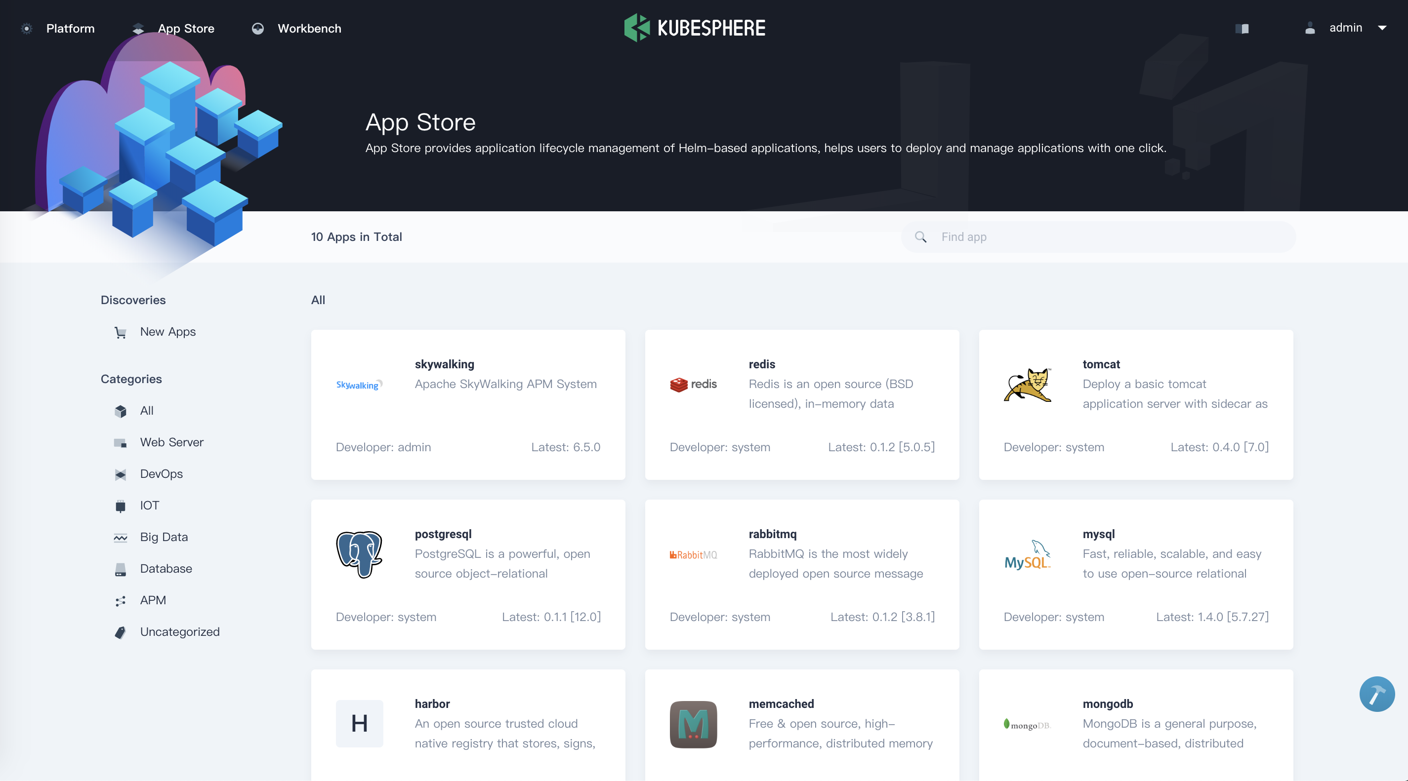This screenshot has height=781, width=1408.
Task: Filter by Web Server category
Action: [171, 442]
